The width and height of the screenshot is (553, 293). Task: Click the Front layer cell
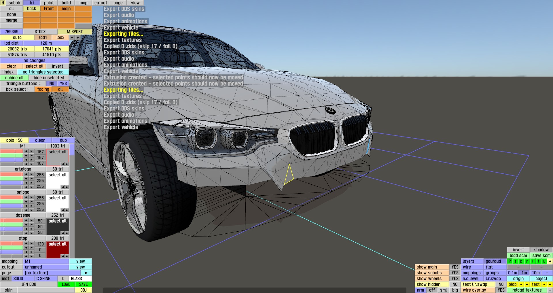coord(49,9)
